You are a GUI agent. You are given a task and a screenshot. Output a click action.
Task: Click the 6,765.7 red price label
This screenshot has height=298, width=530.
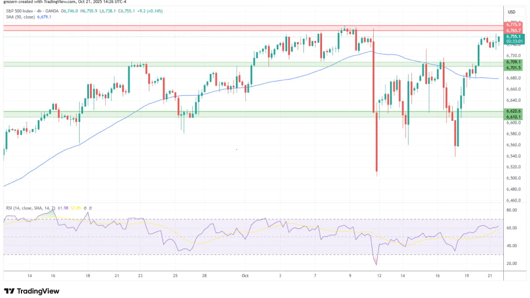(513, 30)
